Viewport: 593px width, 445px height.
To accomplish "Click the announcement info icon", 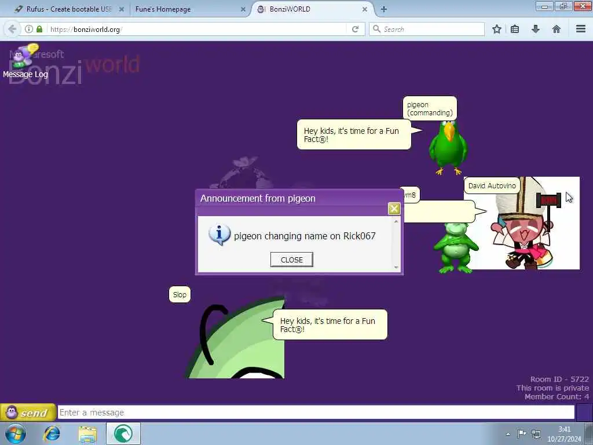I will tap(219, 235).
